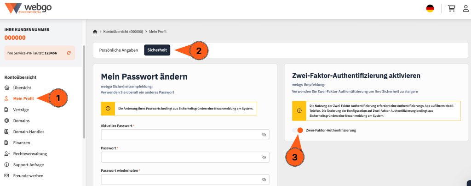471x186 pixels.
Task: Click the Kontoübersicht sidebar heading
Action: (x=20, y=77)
